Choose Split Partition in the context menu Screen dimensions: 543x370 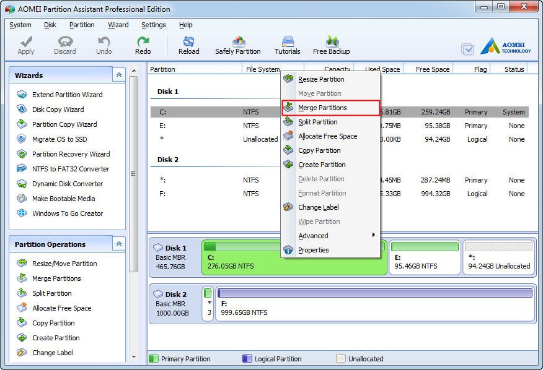[x=330, y=122]
